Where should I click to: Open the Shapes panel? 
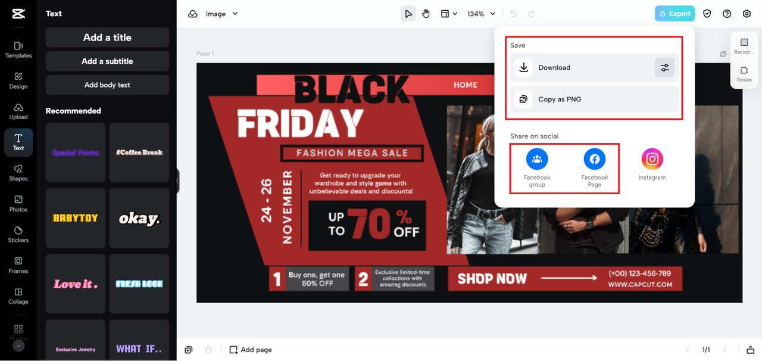click(18, 173)
